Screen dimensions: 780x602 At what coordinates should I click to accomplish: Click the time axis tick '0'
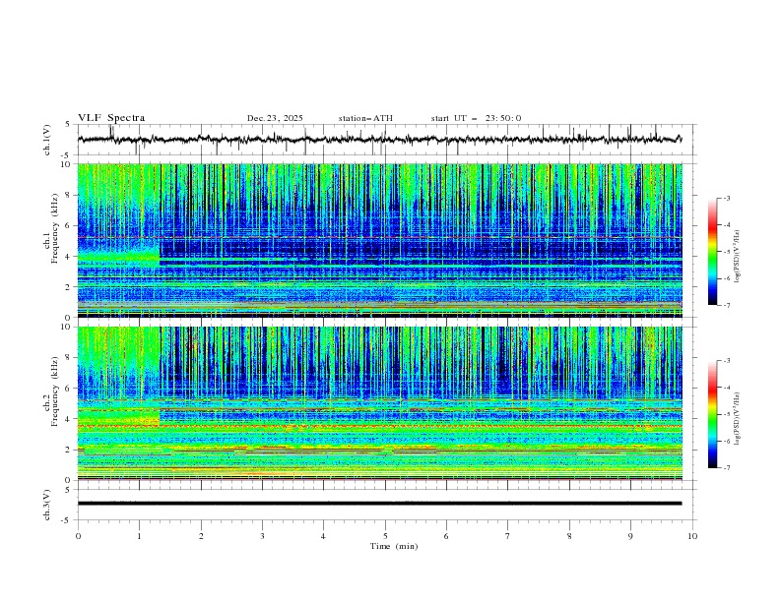coord(78,536)
